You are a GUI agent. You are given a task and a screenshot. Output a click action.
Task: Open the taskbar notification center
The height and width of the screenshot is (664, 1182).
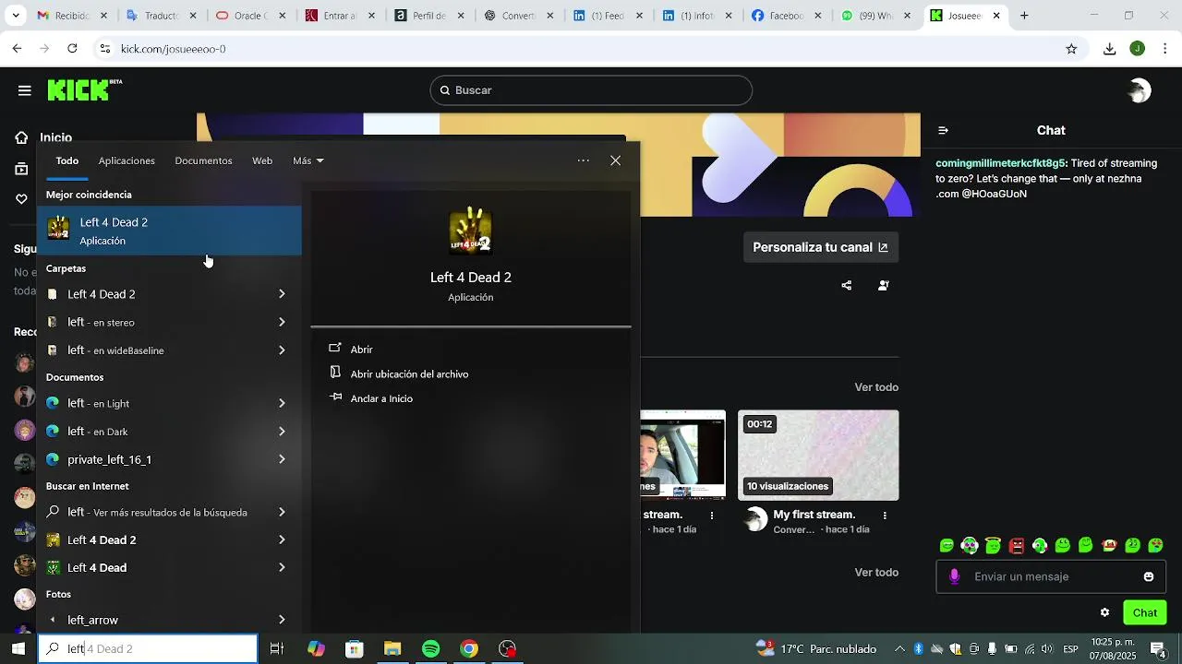click(x=1158, y=649)
